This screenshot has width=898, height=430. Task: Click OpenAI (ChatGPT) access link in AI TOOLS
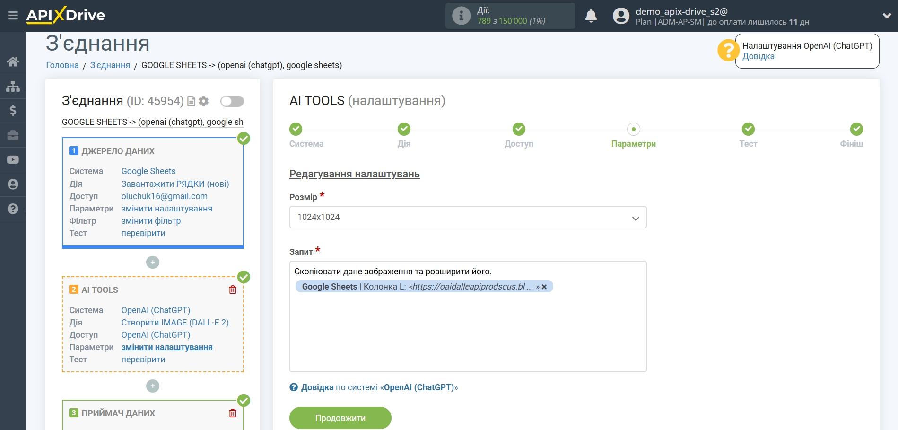point(156,335)
